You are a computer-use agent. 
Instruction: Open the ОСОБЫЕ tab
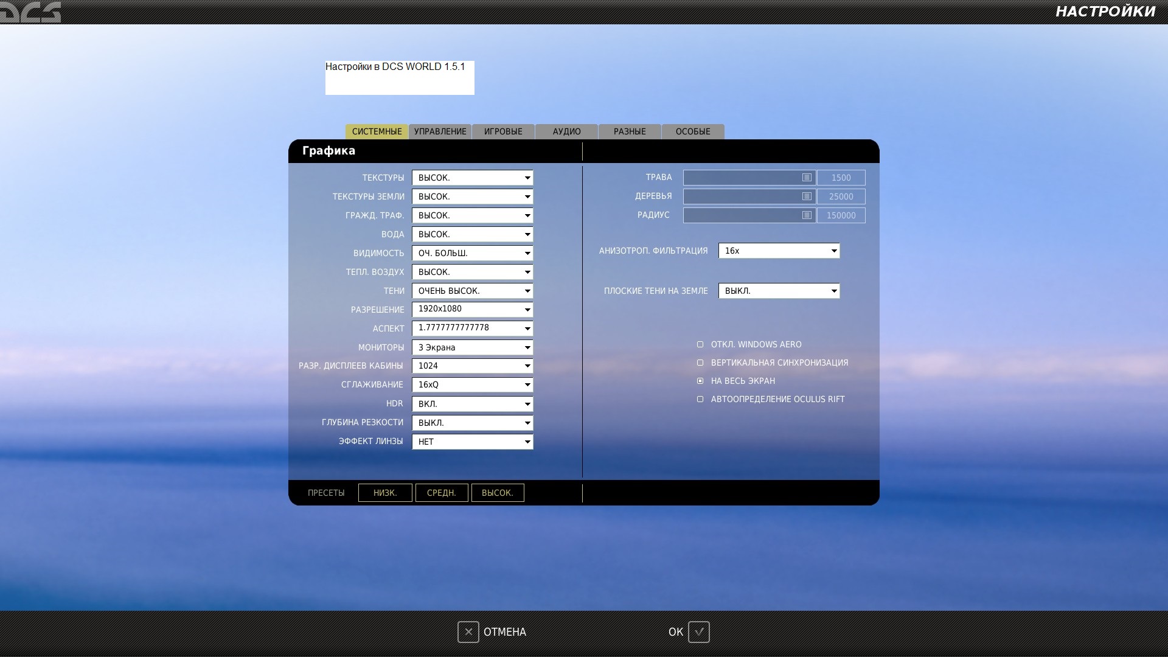[693, 131]
